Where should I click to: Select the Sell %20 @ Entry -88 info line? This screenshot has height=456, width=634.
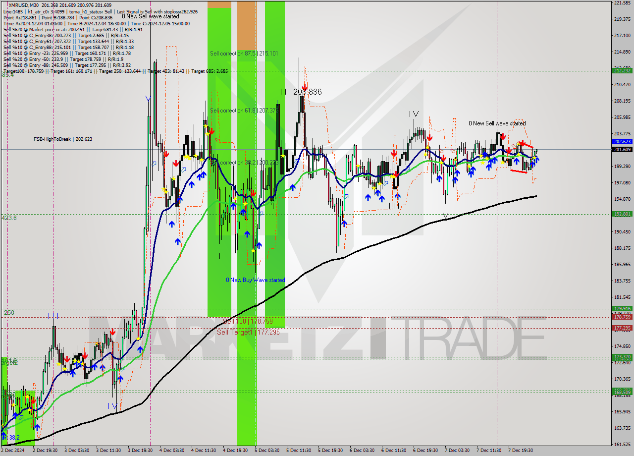coord(67,65)
